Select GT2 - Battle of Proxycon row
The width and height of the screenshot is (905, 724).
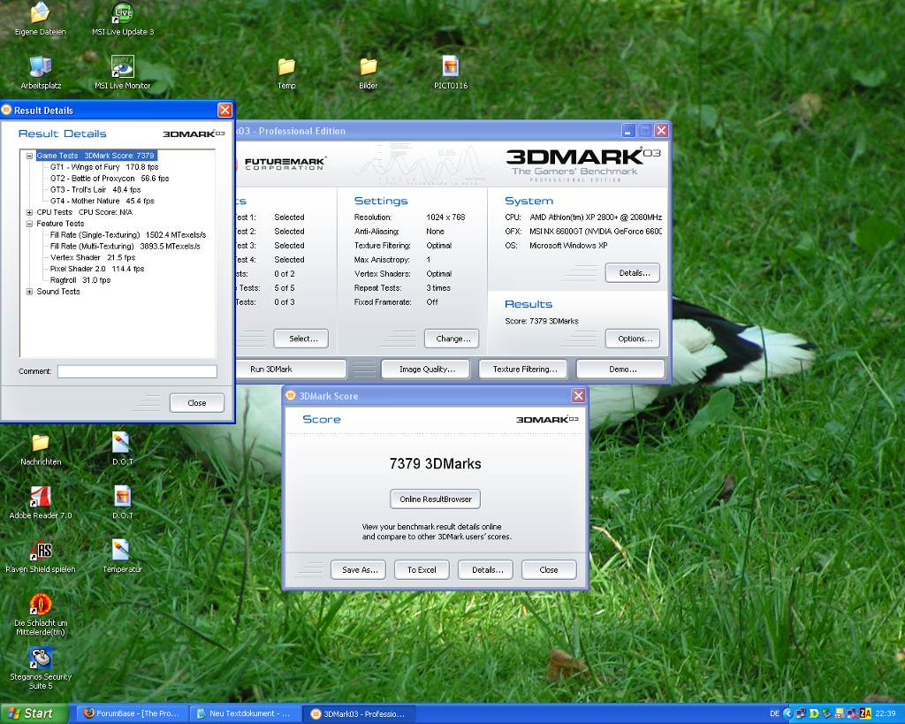[x=110, y=179]
